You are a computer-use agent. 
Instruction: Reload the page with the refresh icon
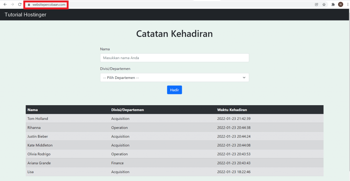[20, 4]
